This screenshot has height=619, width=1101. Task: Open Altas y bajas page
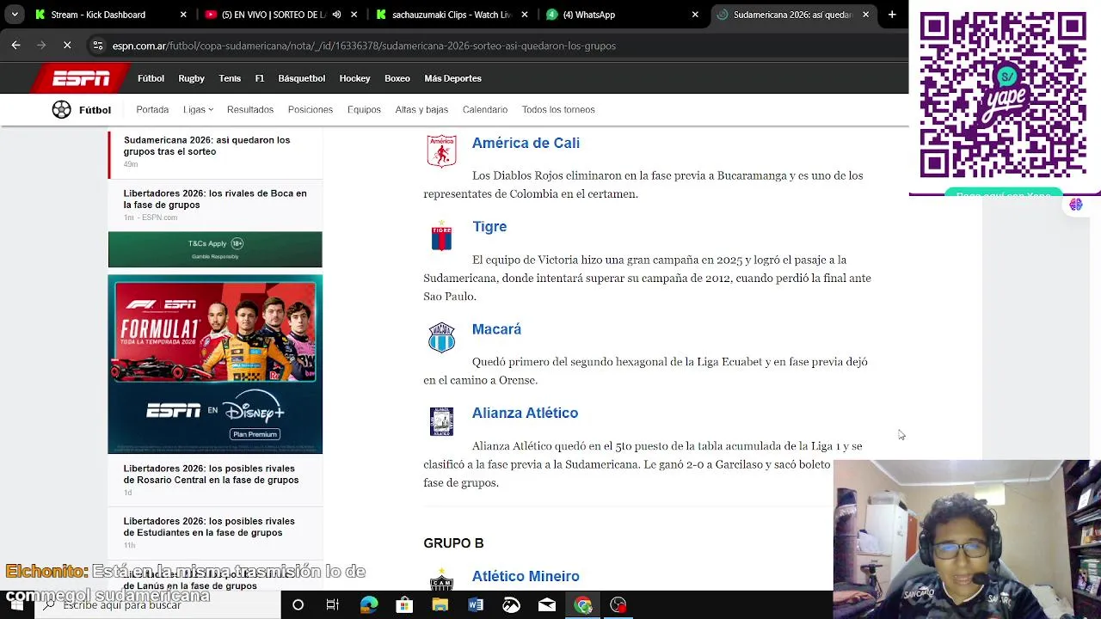[421, 109]
